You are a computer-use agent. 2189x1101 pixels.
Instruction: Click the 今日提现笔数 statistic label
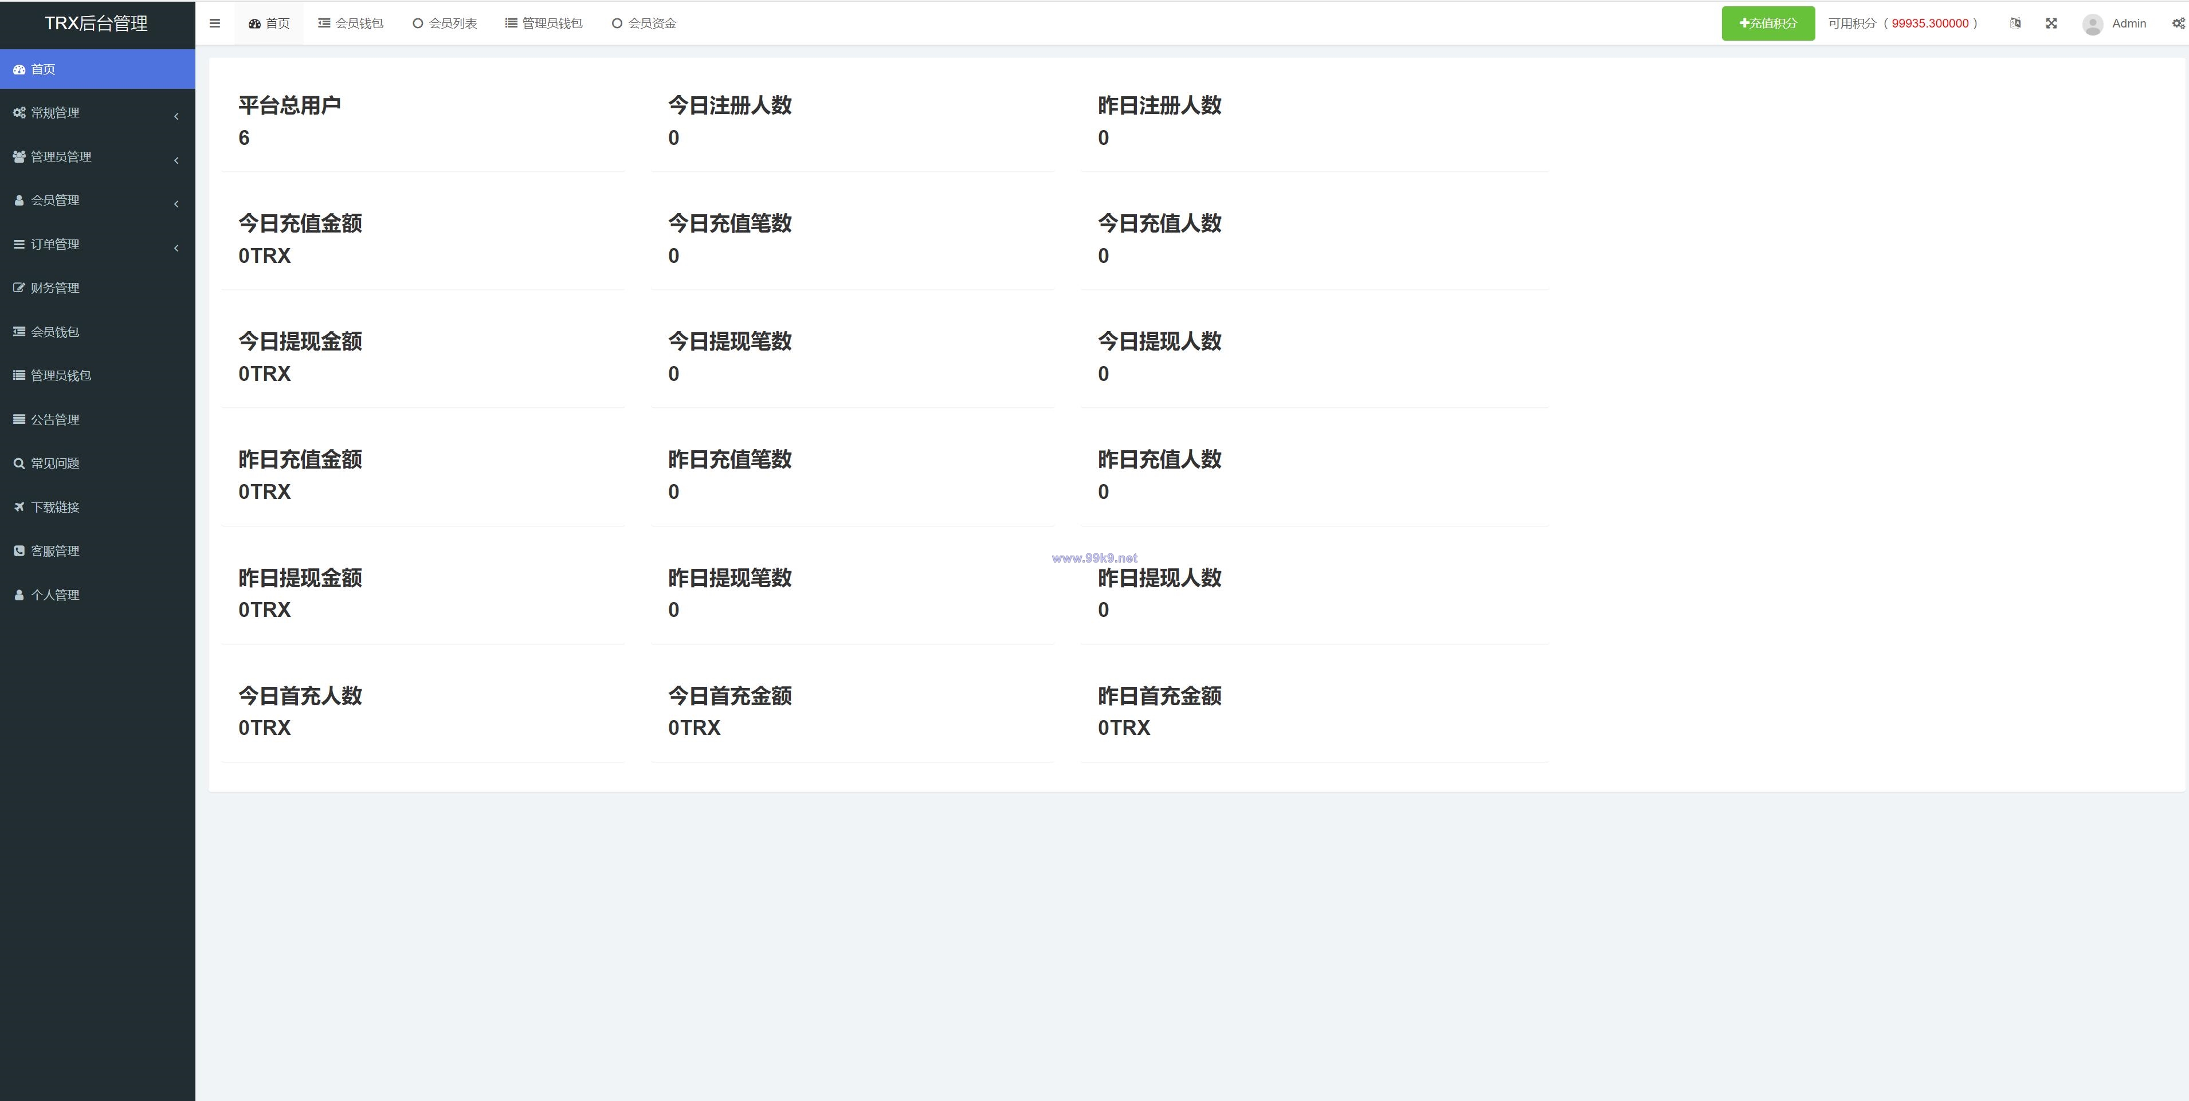[x=730, y=341]
